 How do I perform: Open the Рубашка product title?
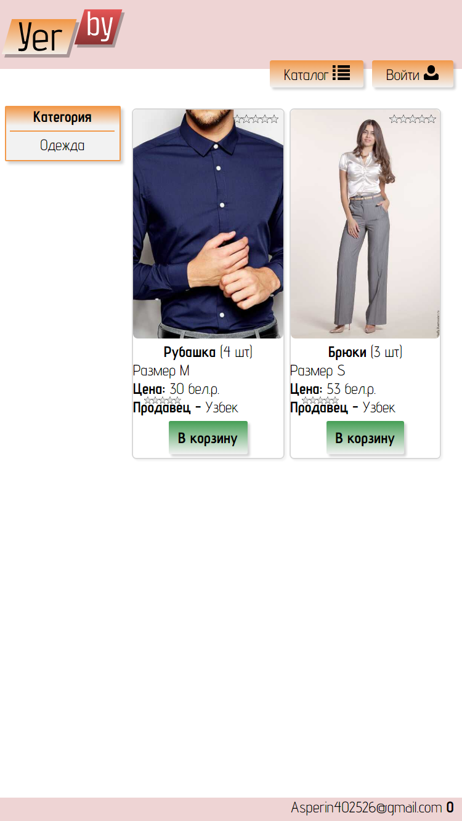pos(190,353)
